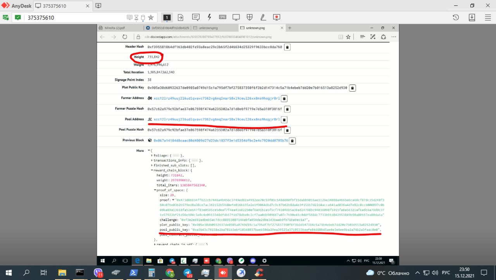Open Chrome in the local taskbar
The image size is (496, 280).
click(x=169, y=273)
